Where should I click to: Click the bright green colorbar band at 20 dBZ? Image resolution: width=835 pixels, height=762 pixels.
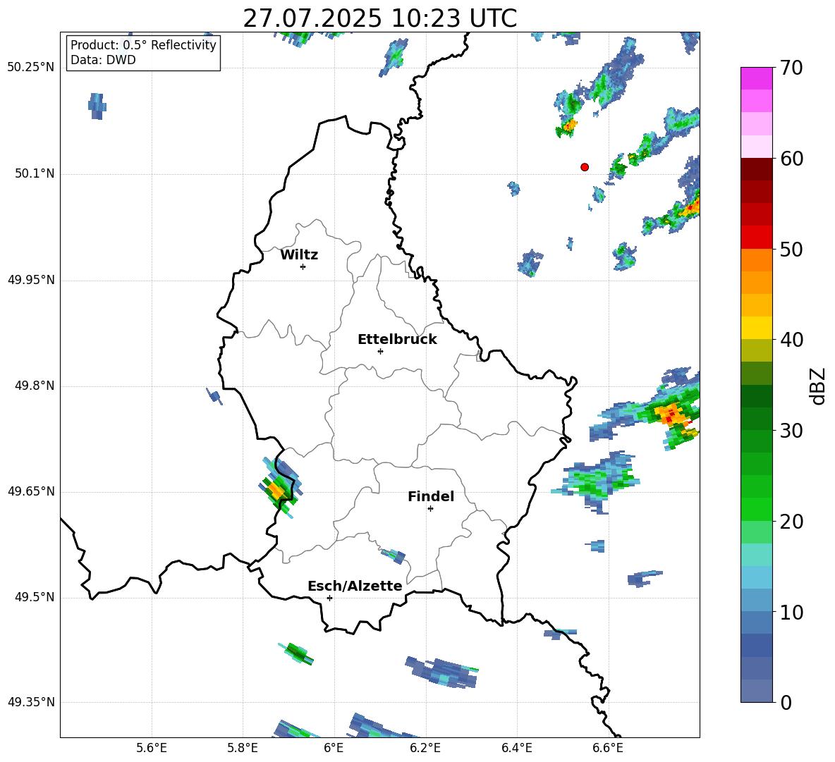click(756, 509)
